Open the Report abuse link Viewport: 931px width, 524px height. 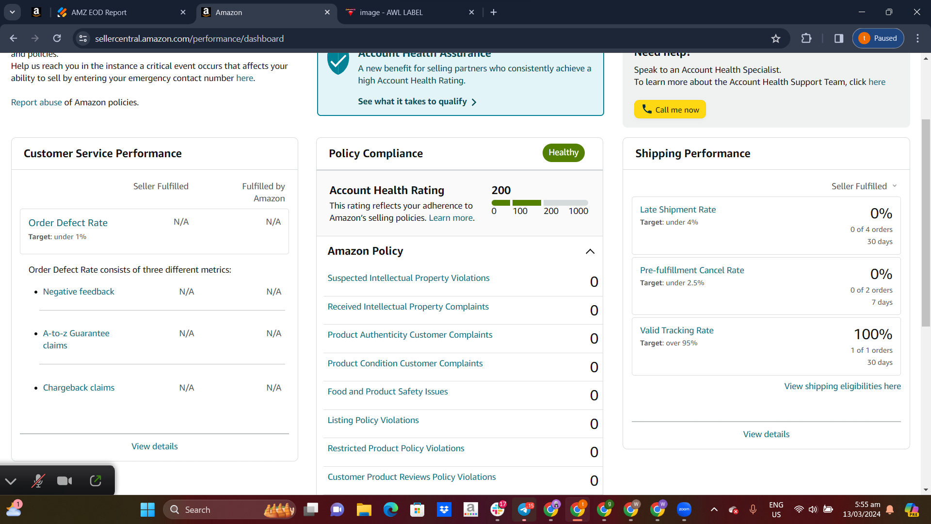click(36, 102)
